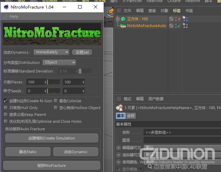Viewport: 221px width, 172px height.
Task: Select the NirtoMoFractureAuto object name
Action: click(x=147, y=26)
